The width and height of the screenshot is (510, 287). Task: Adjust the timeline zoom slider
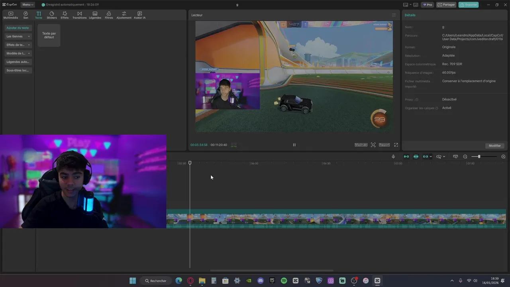(x=484, y=157)
